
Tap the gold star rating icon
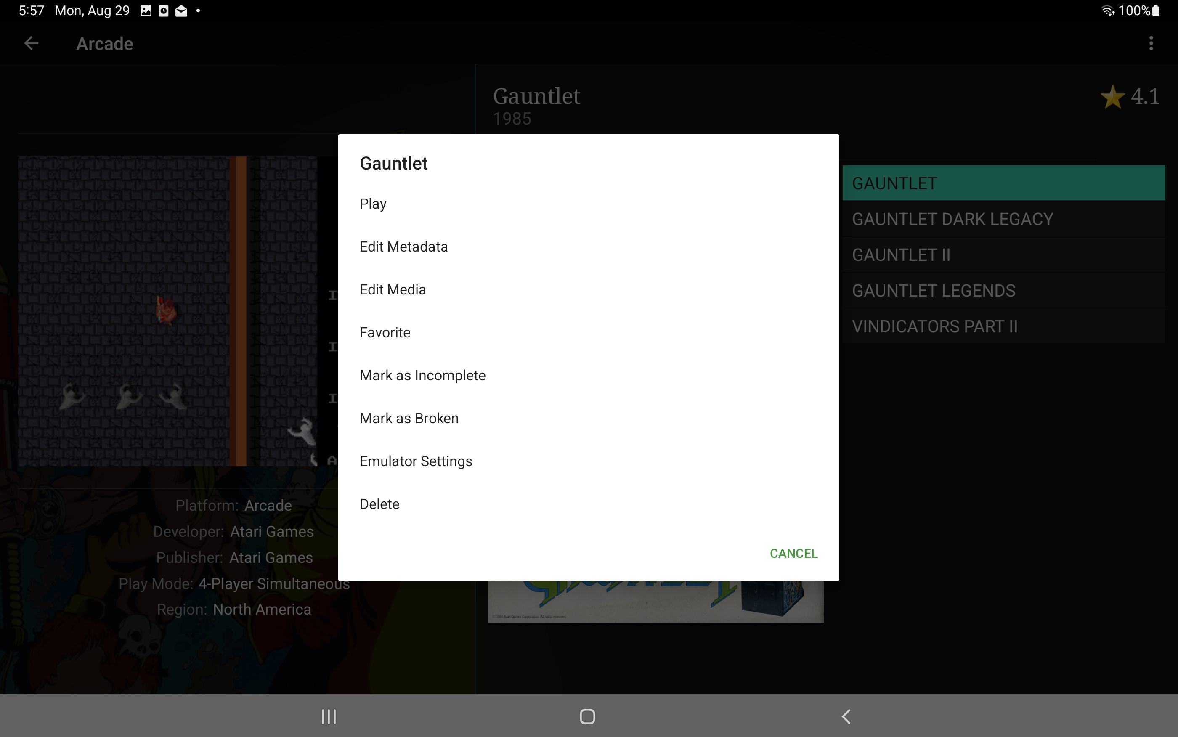(x=1112, y=96)
